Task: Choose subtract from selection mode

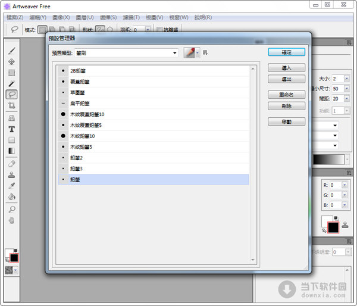Action: (62, 30)
